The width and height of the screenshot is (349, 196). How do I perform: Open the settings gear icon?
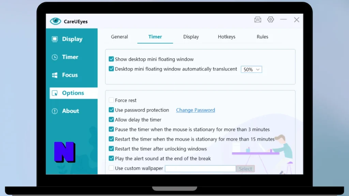(x=270, y=19)
